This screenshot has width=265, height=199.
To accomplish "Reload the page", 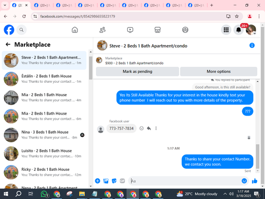I will coord(24,16).
